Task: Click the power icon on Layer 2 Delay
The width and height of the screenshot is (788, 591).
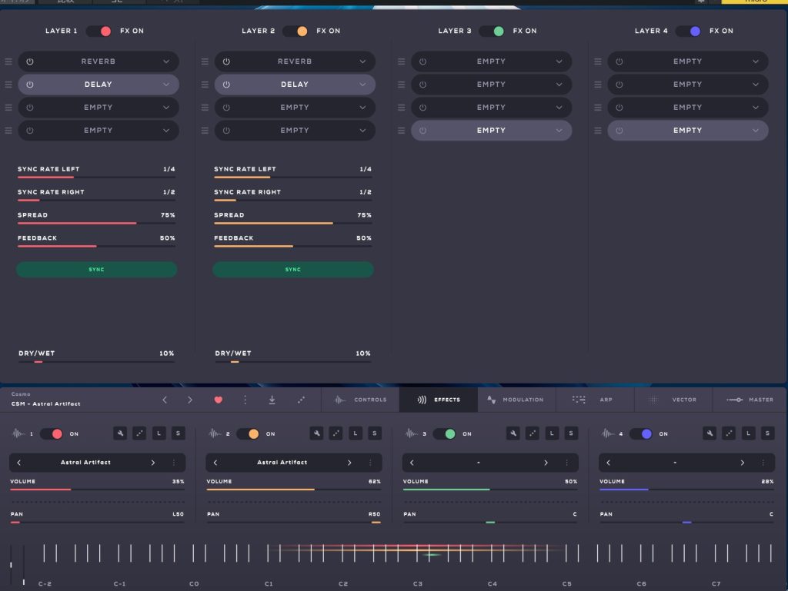Action: pos(226,85)
